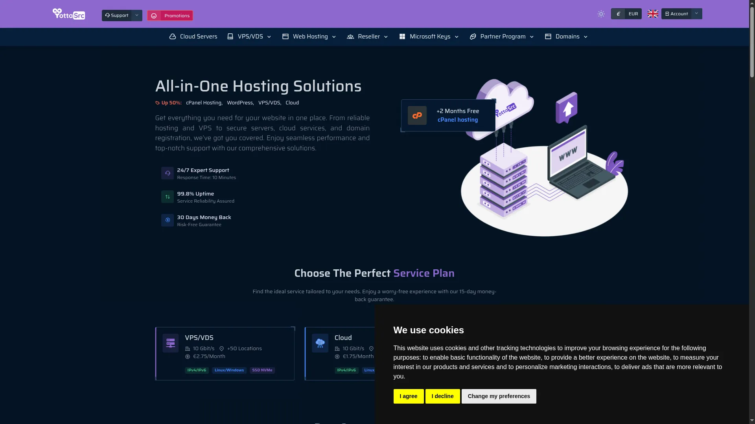The width and height of the screenshot is (755, 424).
Task: Click the Reseller people nav icon
Action: pos(350,37)
